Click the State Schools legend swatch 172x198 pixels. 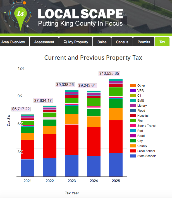[x=133, y=156]
